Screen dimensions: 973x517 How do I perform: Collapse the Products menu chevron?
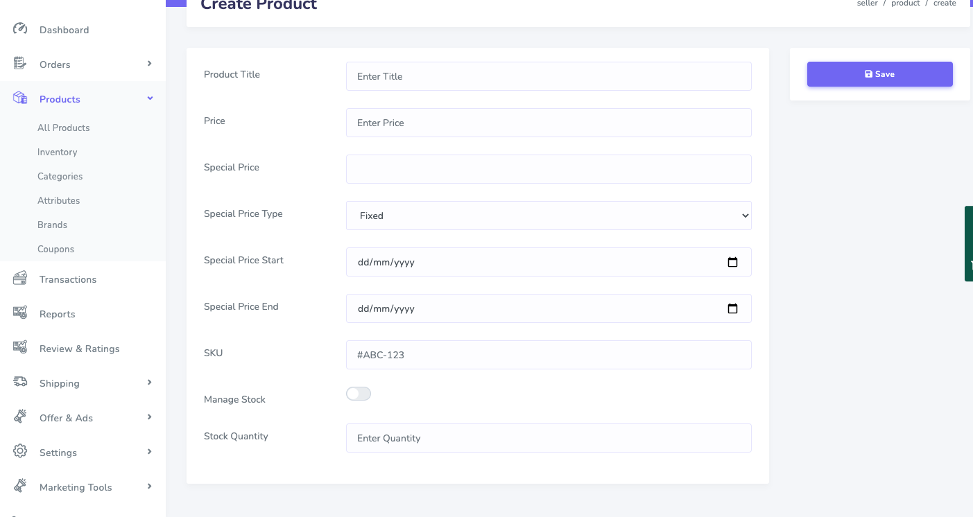click(150, 98)
